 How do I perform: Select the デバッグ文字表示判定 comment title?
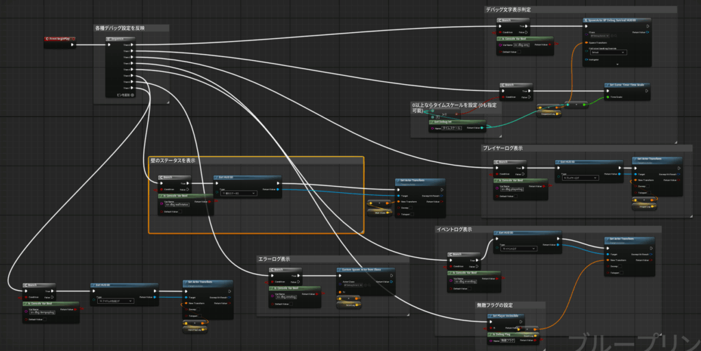tap(509, 10)
